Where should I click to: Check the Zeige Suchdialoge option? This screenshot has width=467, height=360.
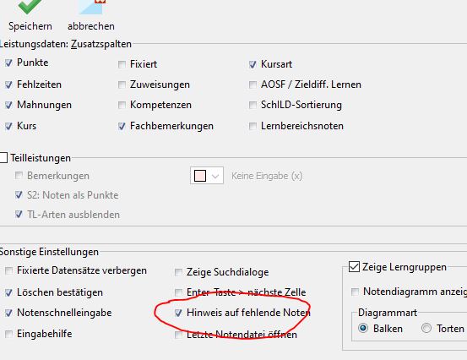coord(178,272)
